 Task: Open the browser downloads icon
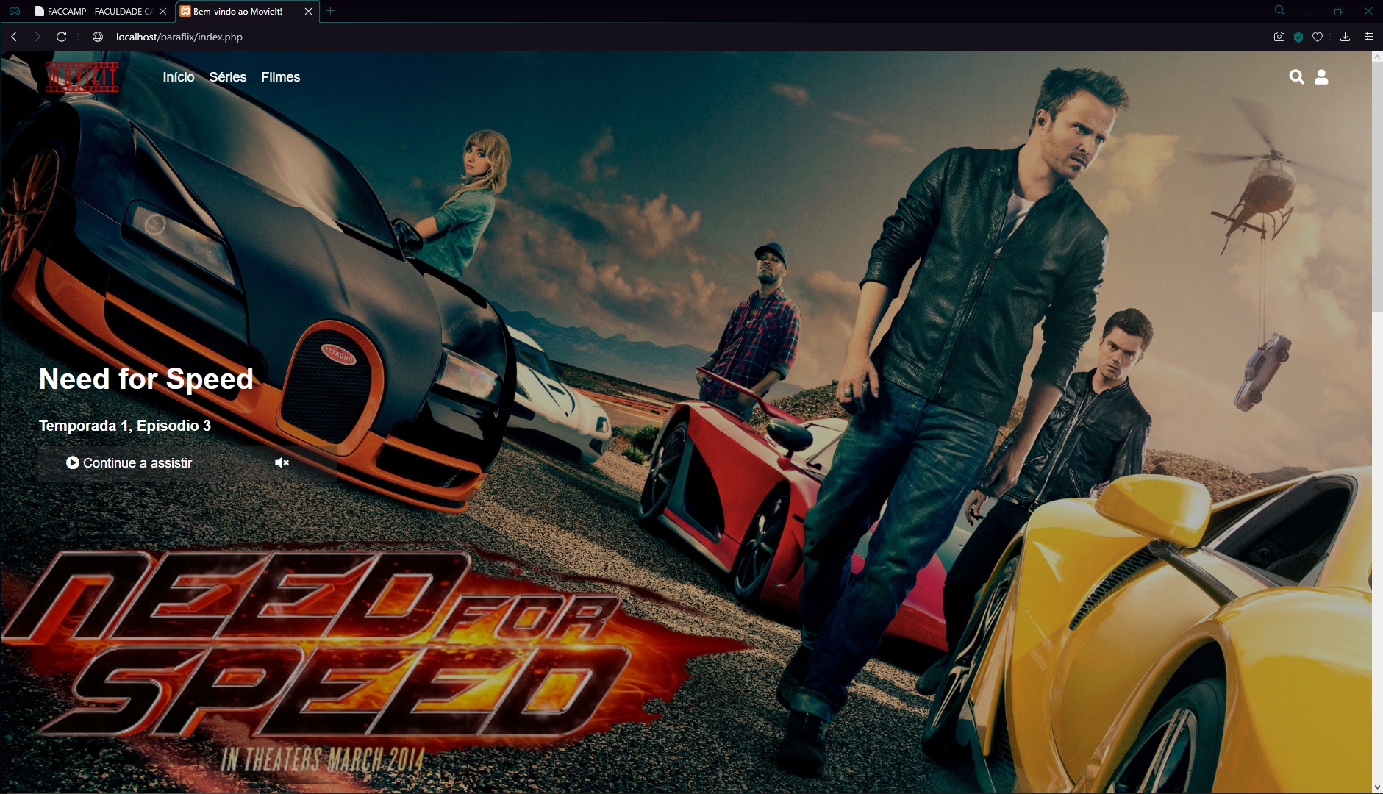coord(1345,37)
